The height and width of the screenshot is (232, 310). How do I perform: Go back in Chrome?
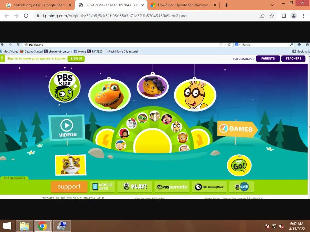click(x=7, y=16)
